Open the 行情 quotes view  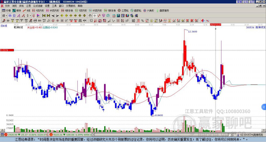click(x=6, y=10)
